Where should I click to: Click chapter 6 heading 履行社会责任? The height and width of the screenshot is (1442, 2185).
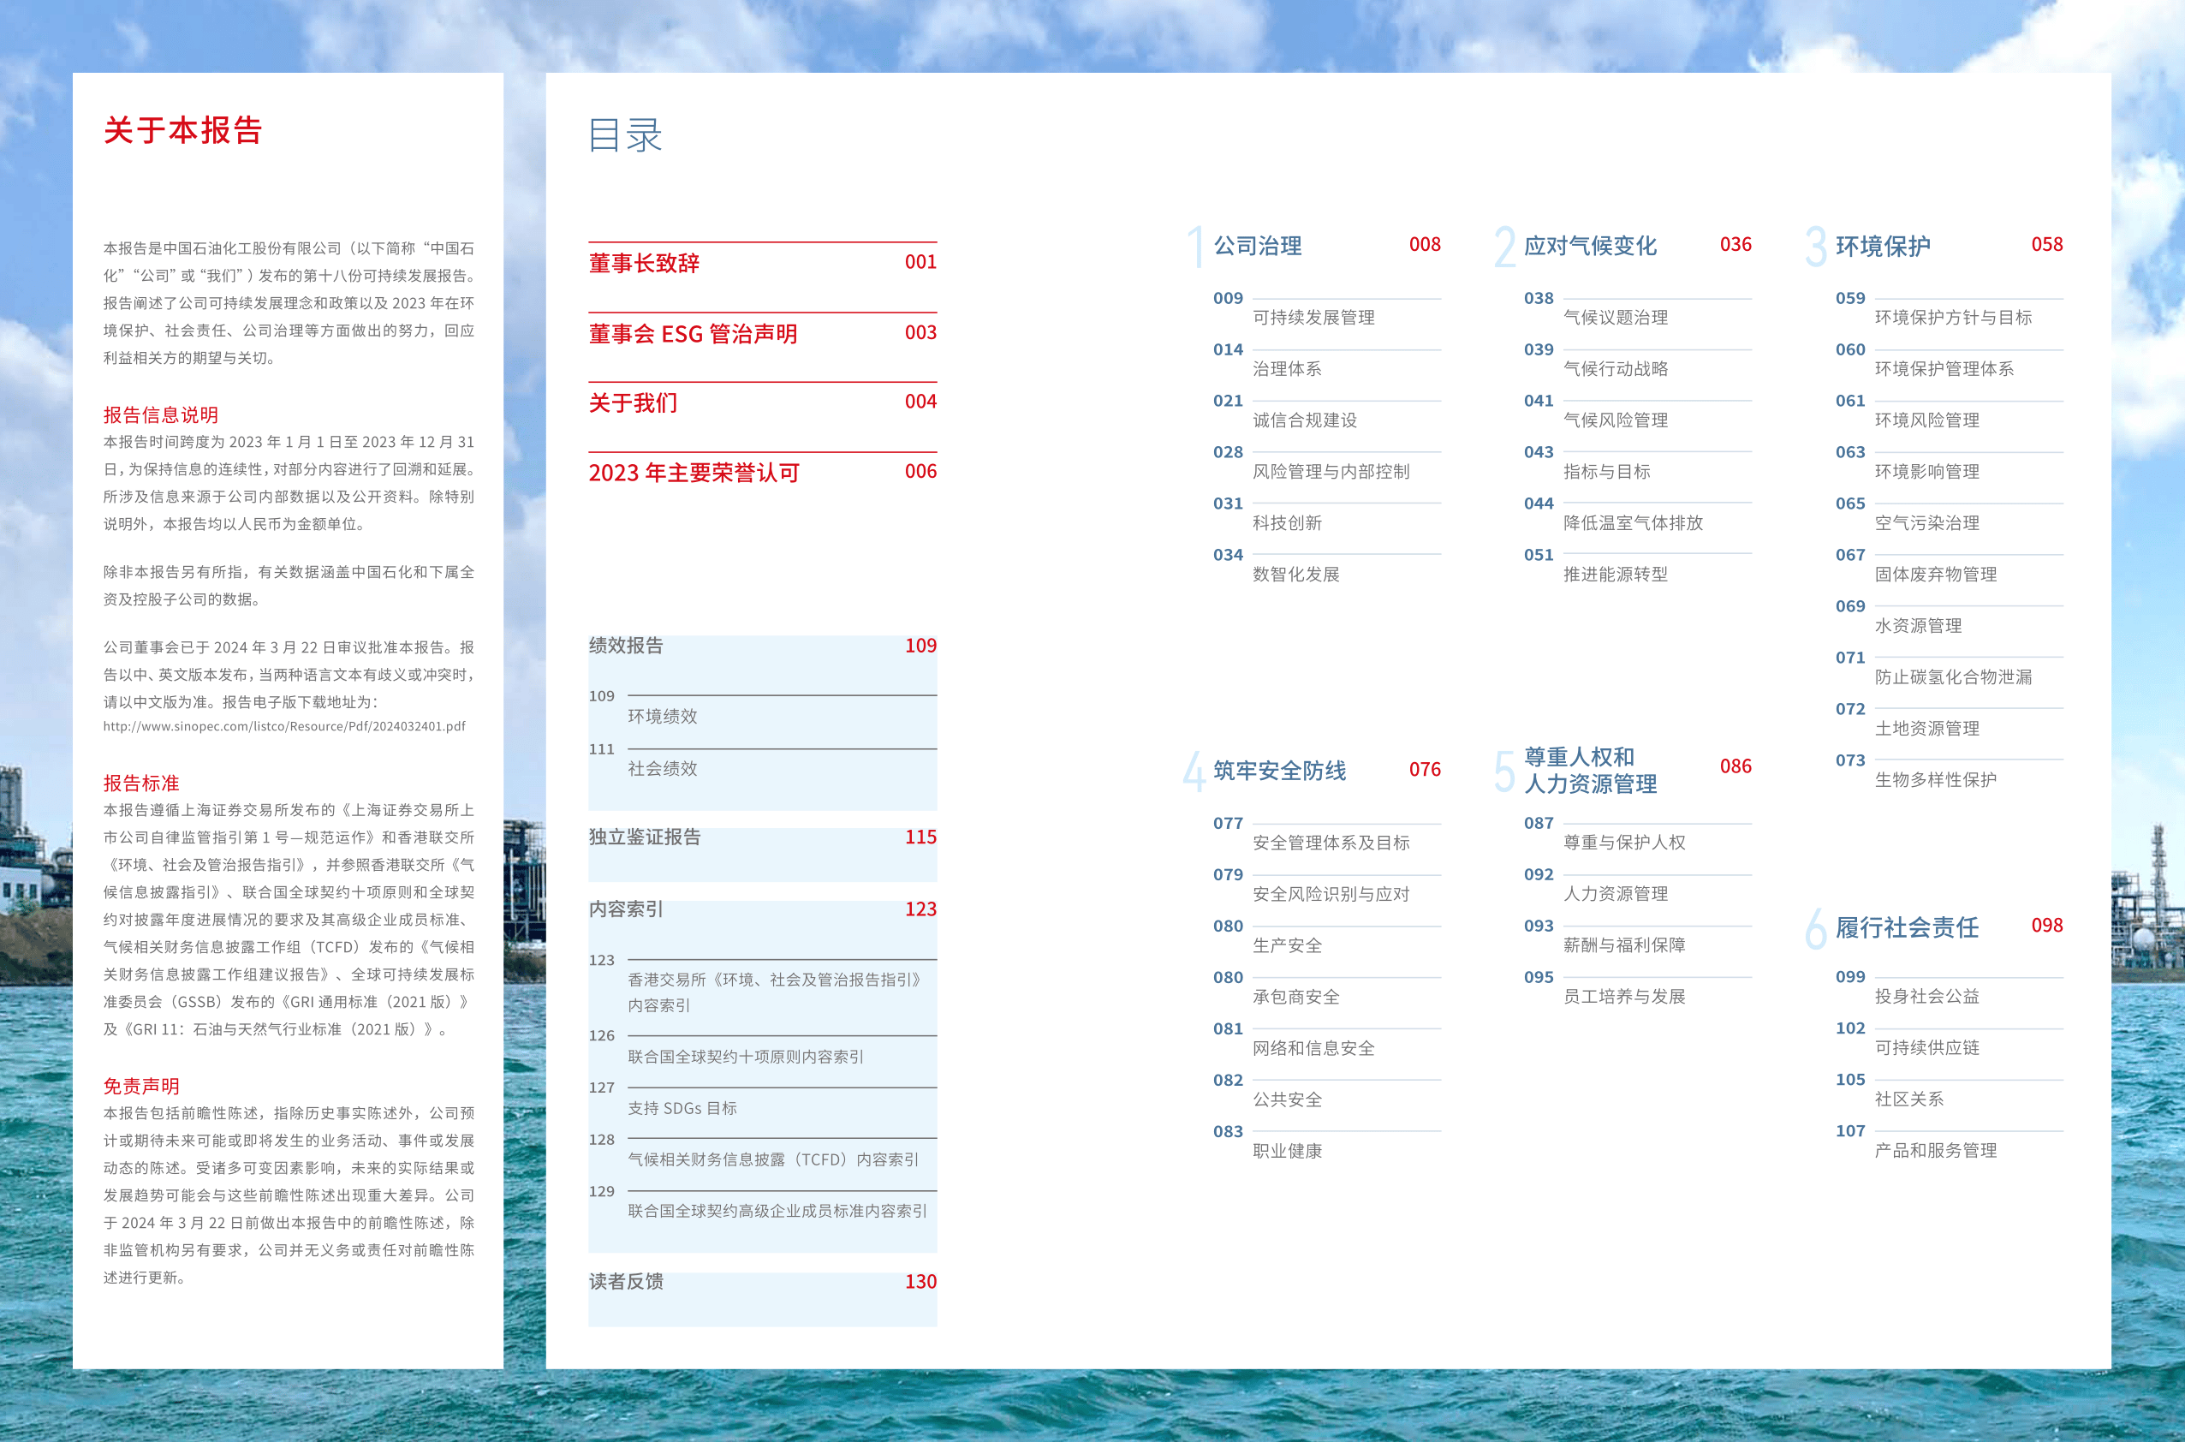pos(1907,928)
